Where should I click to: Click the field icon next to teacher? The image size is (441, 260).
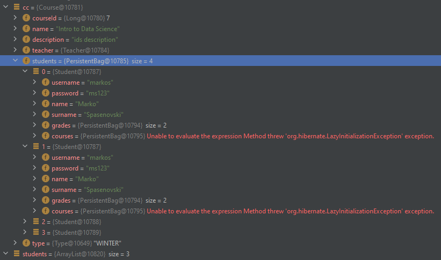tap(26, 50)
